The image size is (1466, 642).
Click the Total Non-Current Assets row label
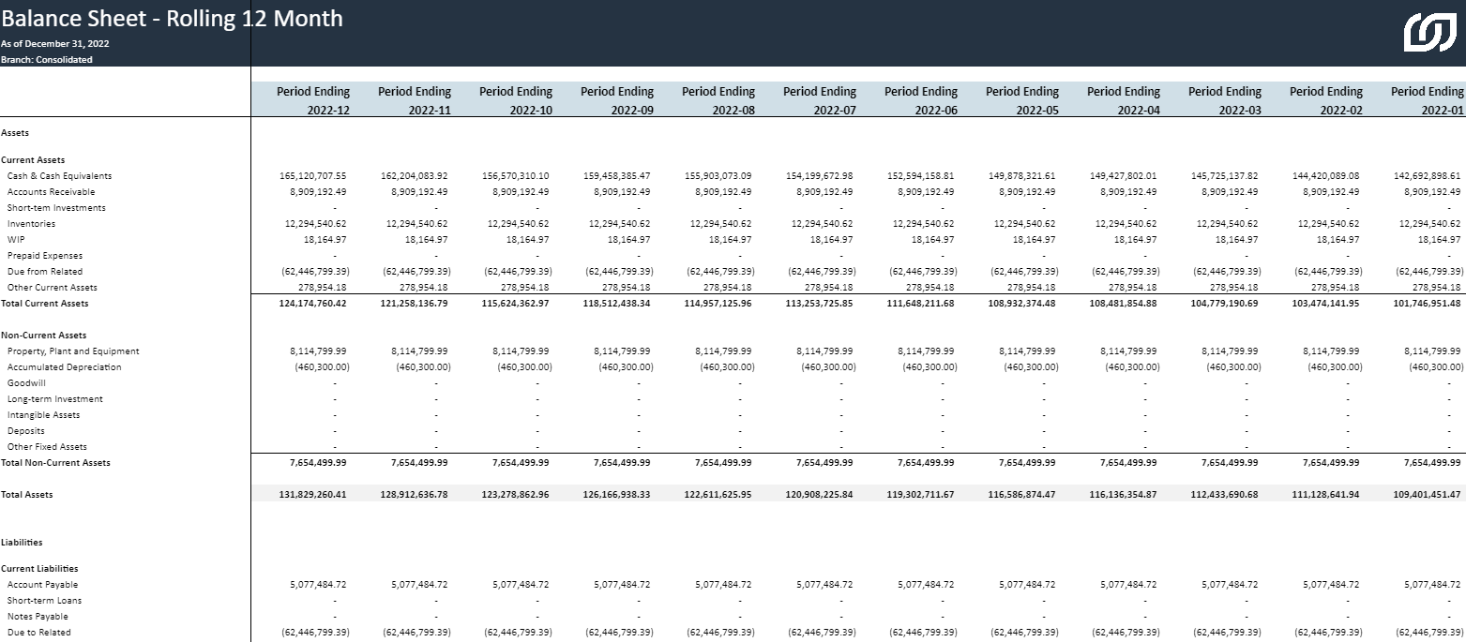pos(55,463)
